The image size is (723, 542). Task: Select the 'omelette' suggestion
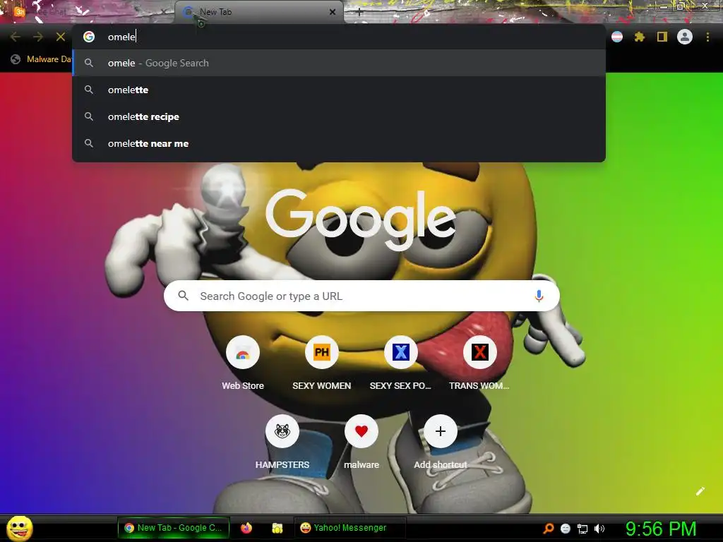339,90
